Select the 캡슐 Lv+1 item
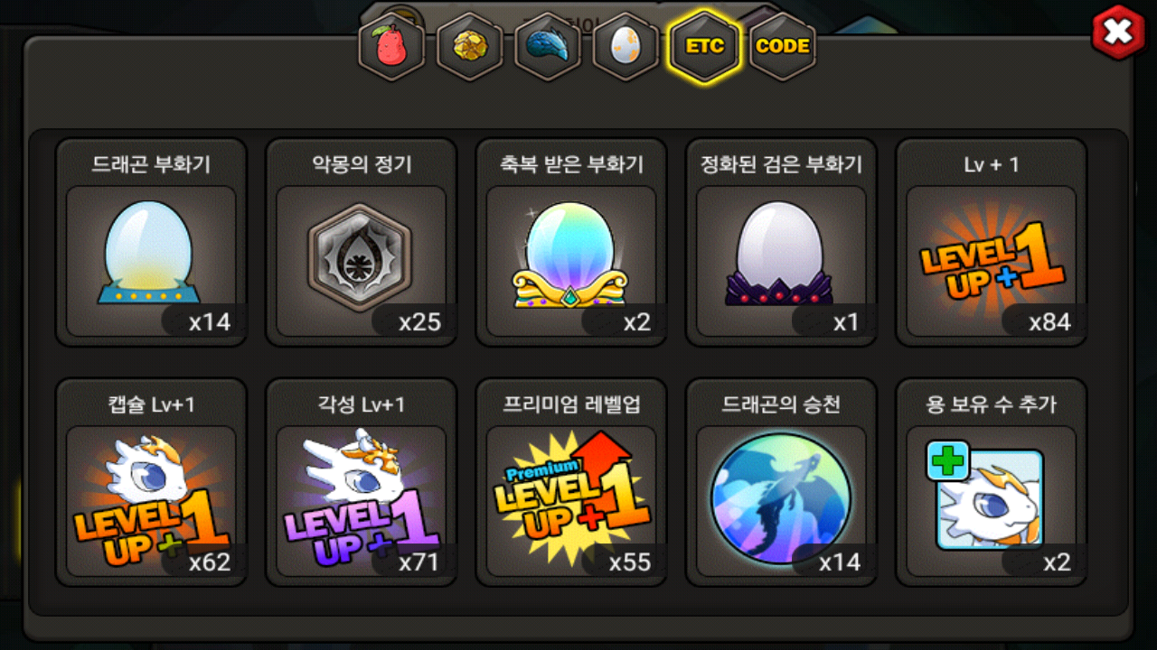1157x650 pixels. coord(151,482)
